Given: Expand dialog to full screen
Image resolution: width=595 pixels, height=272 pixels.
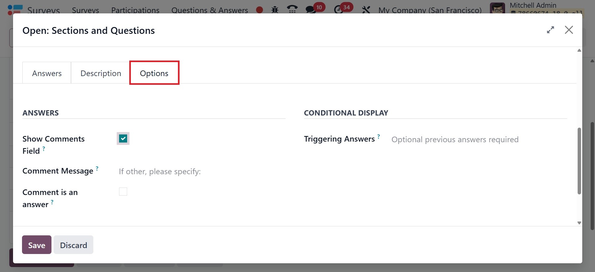Looking at the screenshot, I should coord(550,30).
